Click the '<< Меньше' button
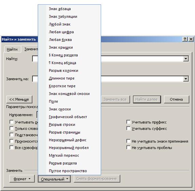The height and width of the screenshot is (191, 195). pyautogui.click(x=19, y=99)
